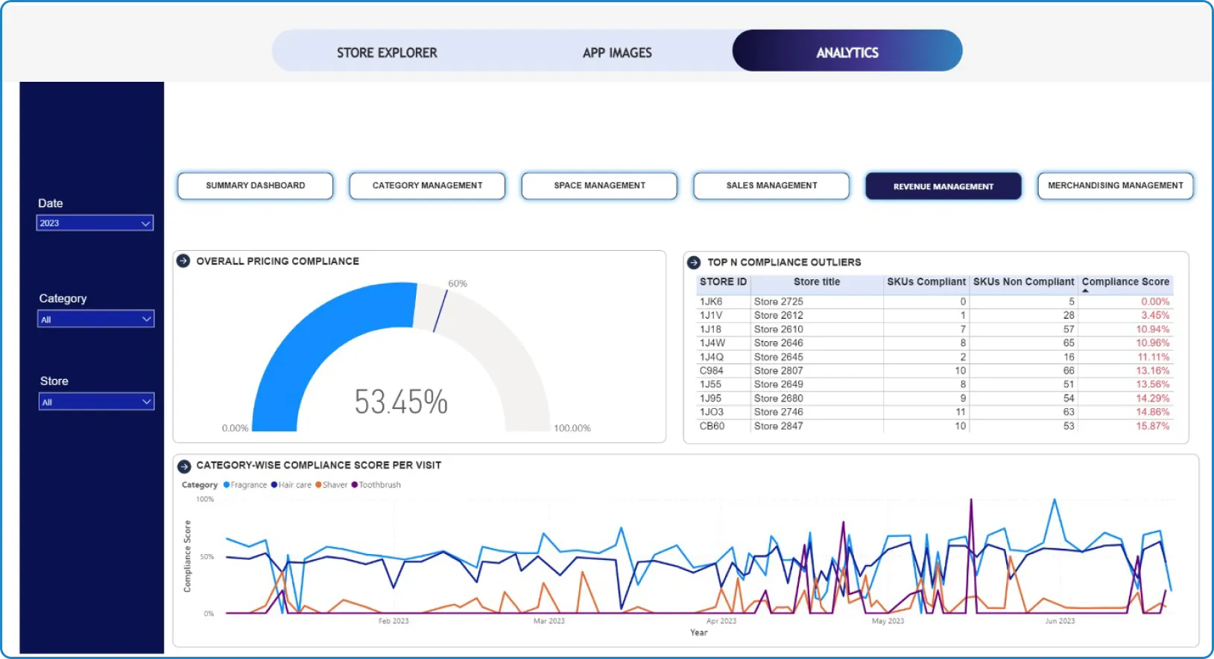Select Merchandising Management button

[x=1116, y=185]
